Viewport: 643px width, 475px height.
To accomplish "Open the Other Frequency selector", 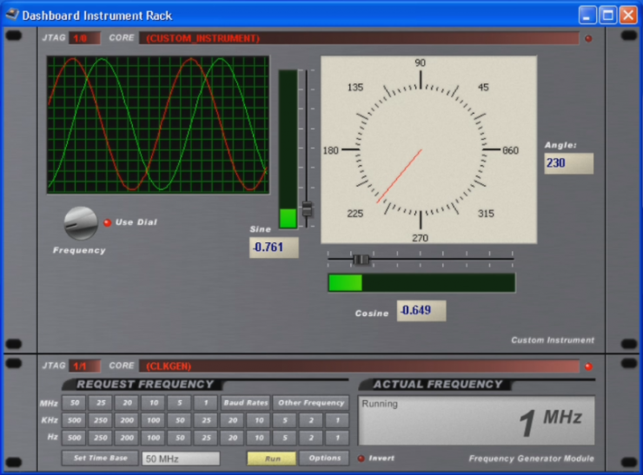I will point(311,403).
